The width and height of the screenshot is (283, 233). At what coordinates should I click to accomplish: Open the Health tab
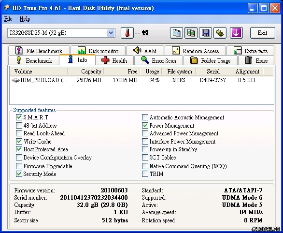pos(114,60)
